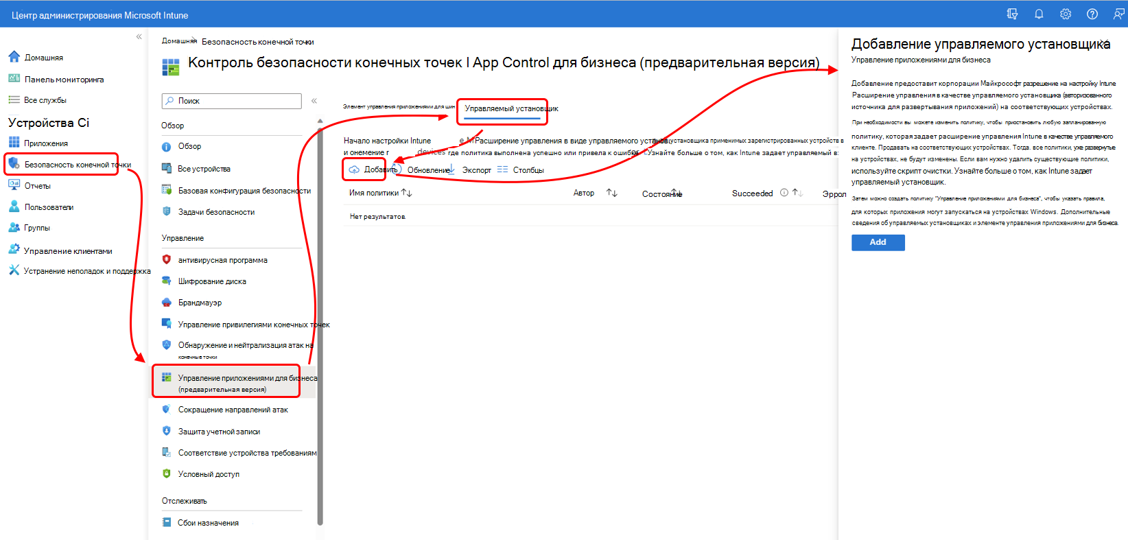Open Панель мониторинга dashboard icon
The width and height of the screenshot is (1128, 540).
point(14,78)
